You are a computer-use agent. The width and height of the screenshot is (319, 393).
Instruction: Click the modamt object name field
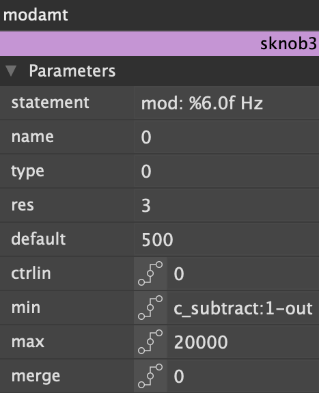point(159,15)
